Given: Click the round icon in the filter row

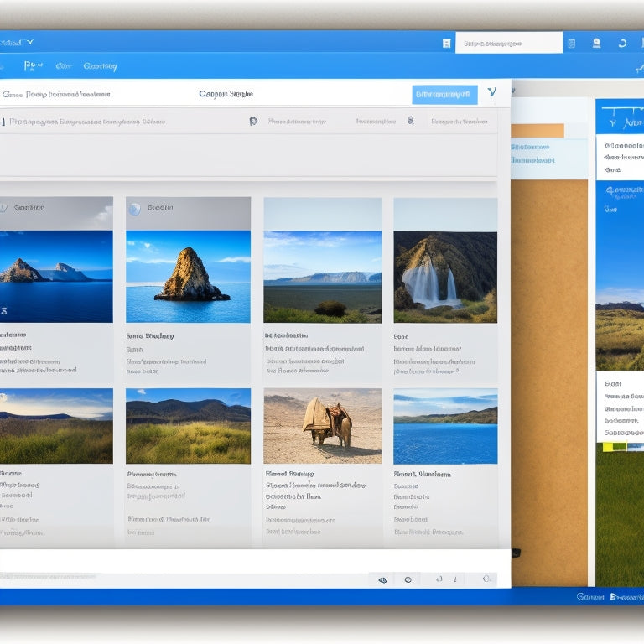Looking at the screenshot, I should pyautogui.click(x=253, y=122).
